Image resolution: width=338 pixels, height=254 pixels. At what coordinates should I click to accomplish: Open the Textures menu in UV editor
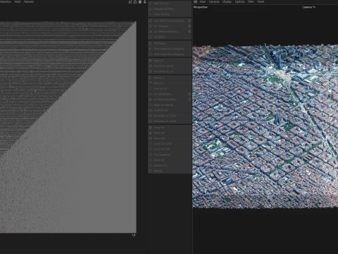click(x=29, y=1)
